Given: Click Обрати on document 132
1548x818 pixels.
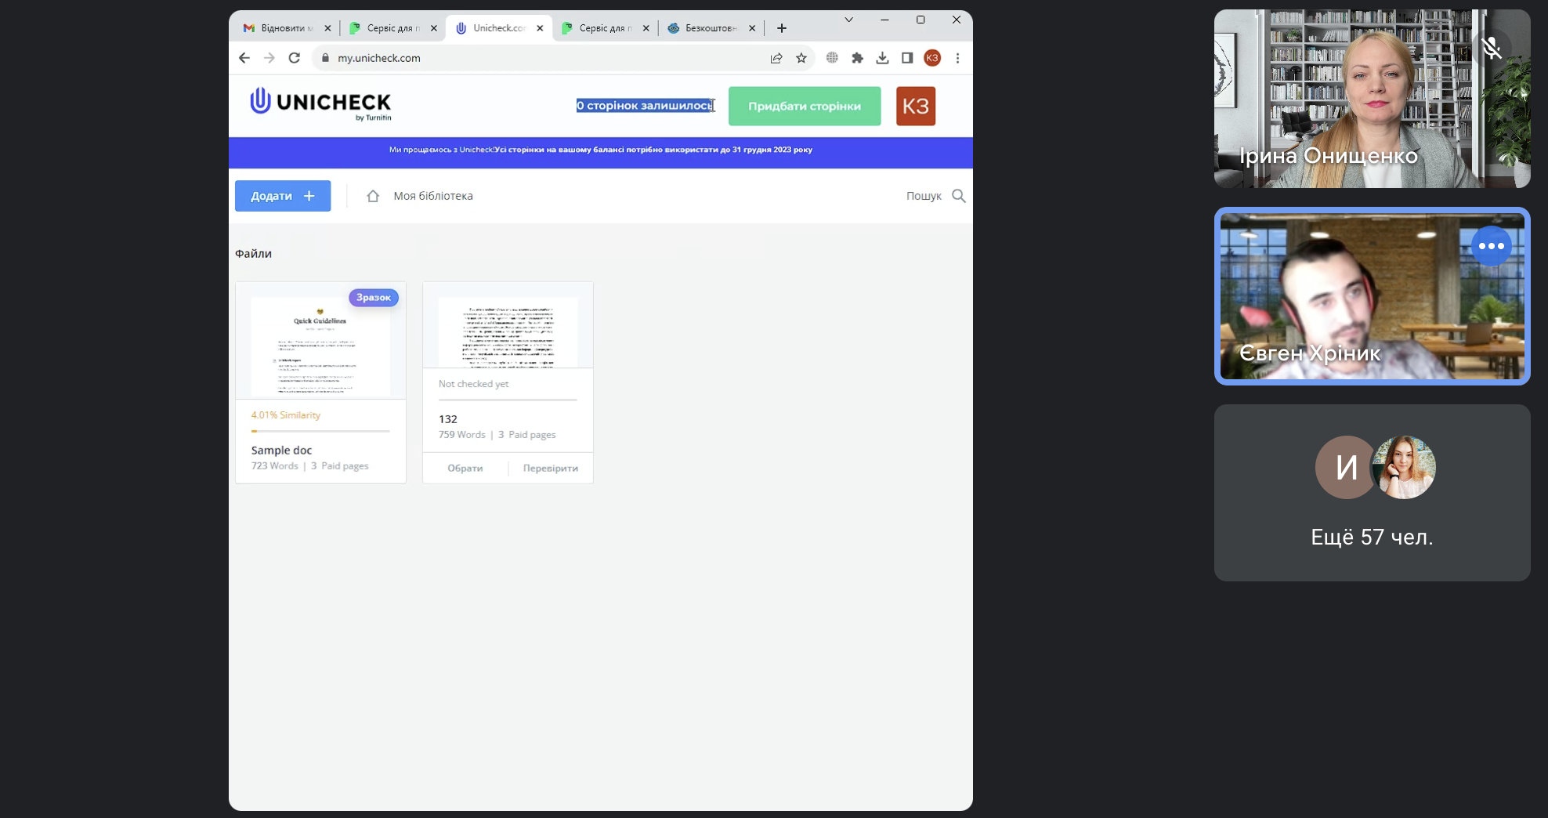Looking at the screenshot, I should (465, 468).
